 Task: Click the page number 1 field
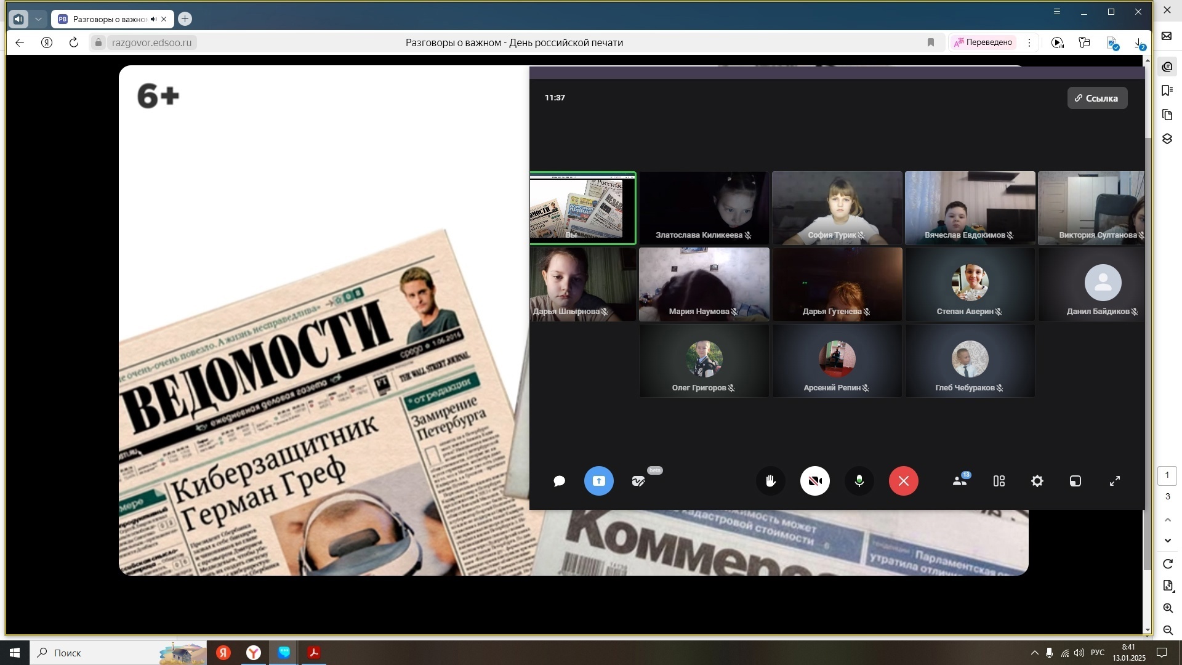pyautogui.click(x=1167, y=475)
